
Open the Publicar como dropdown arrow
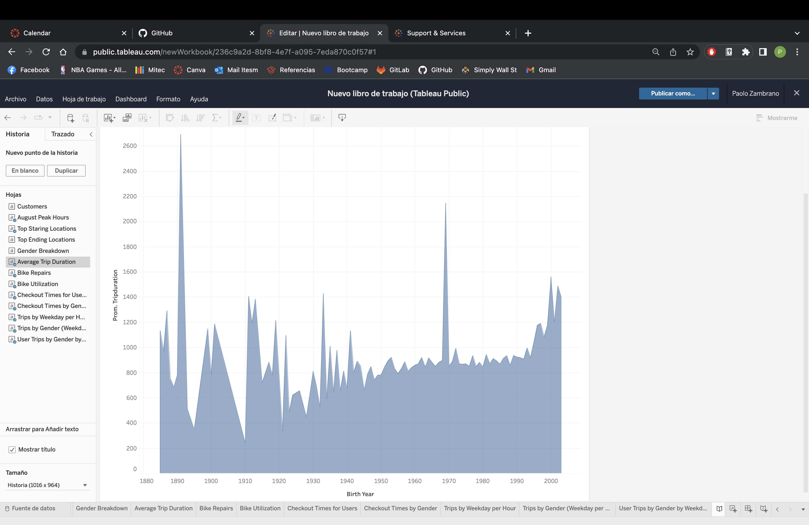[713, 93]
